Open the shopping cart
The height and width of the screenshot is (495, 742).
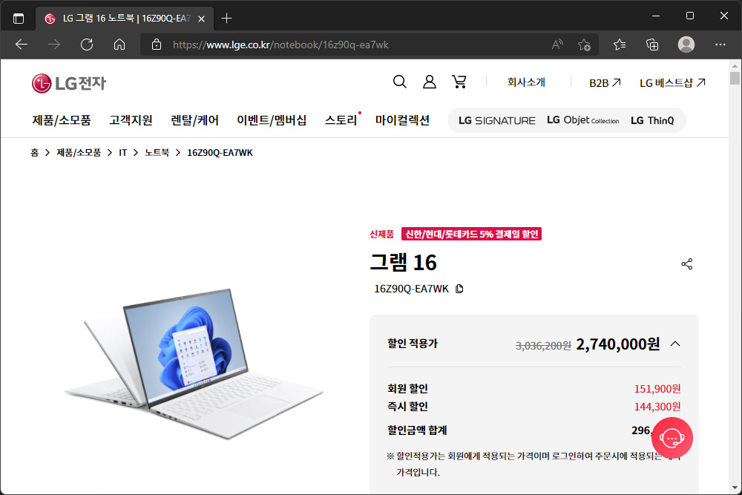pos(459,82)
